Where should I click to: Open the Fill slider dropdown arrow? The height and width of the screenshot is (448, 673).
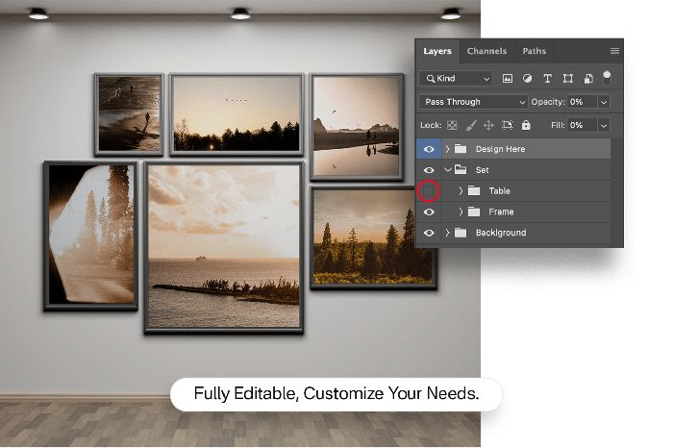click(604, 125)
